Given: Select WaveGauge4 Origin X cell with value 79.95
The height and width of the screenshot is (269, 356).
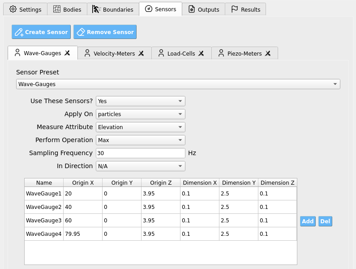Looking at the screenshot, I should [x=83, y=234].
